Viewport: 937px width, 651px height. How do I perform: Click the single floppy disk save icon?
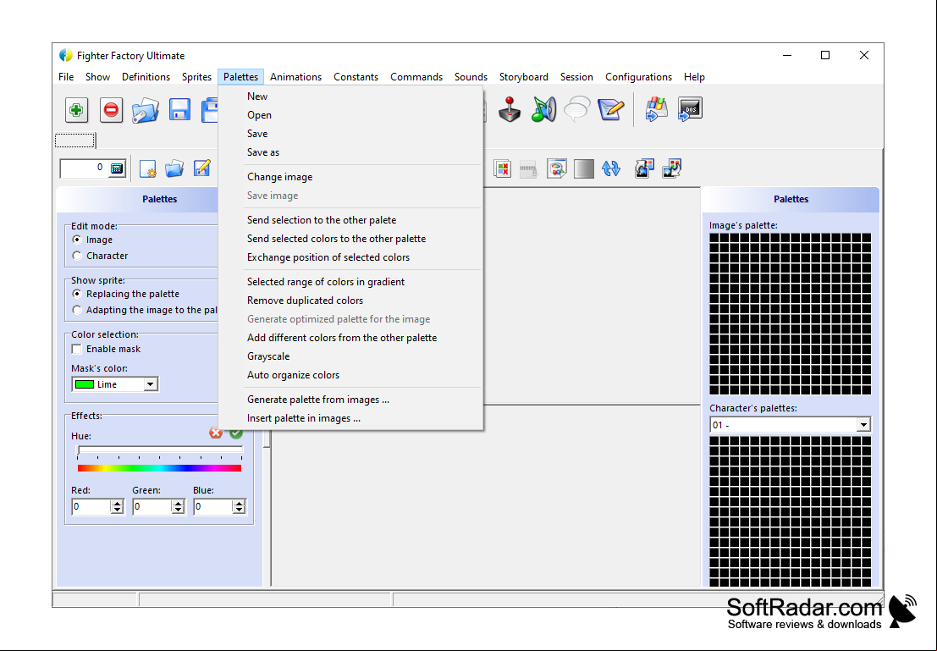click(x=179, y=110)
